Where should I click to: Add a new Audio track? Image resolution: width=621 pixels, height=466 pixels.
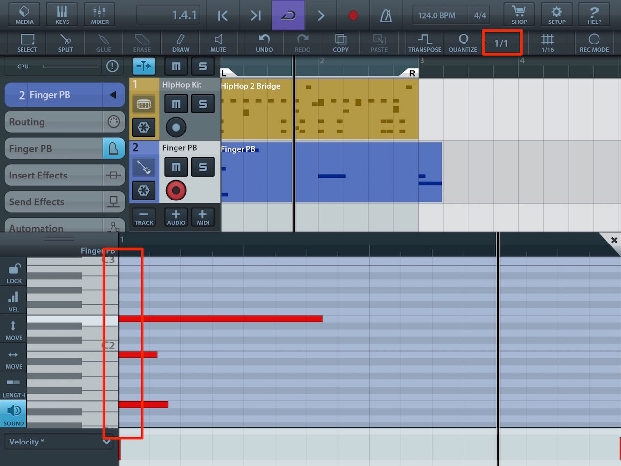(x=176, y=217)
